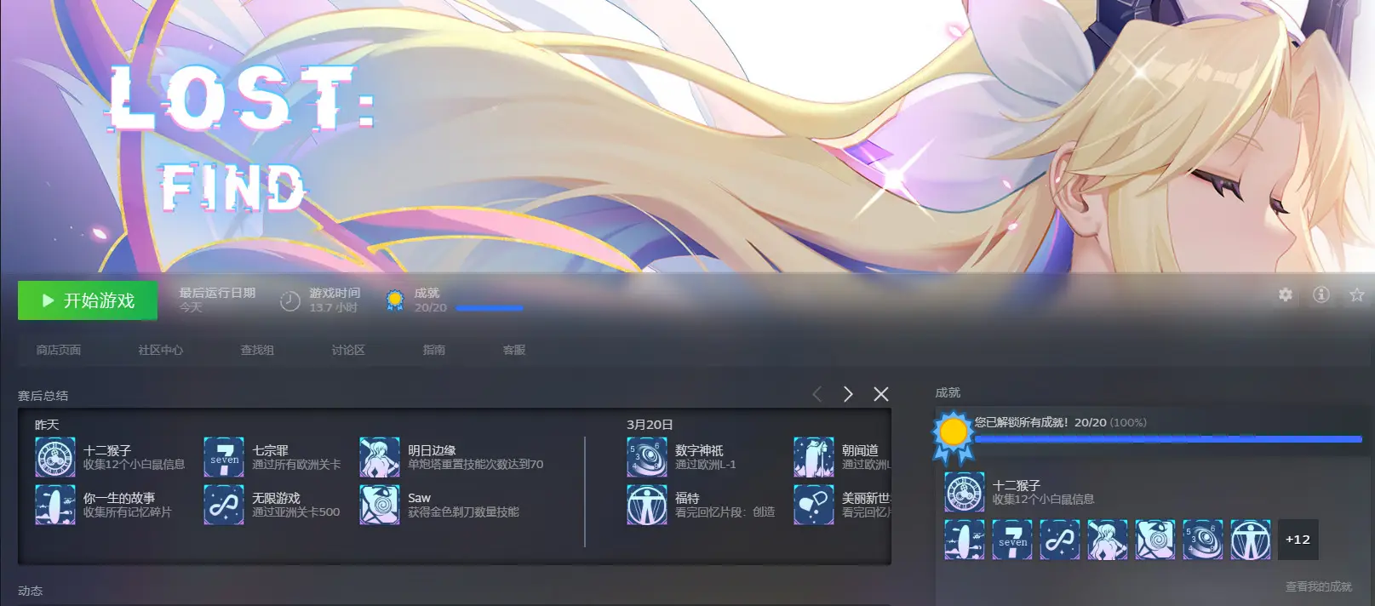Open the 指南 tab
This screenshot has height=606, width=1375.
tap(434, 350)
